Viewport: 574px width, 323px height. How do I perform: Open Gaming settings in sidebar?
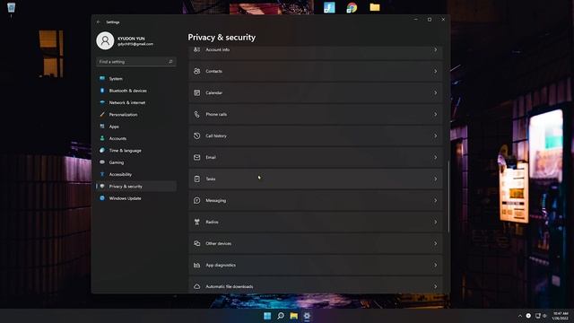136,162
